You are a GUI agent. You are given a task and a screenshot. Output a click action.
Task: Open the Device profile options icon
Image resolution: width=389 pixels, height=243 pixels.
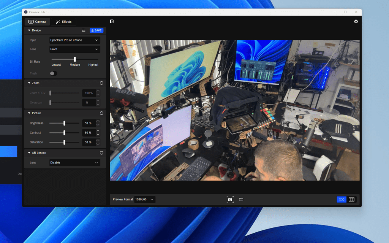click(x=84, y=30)
